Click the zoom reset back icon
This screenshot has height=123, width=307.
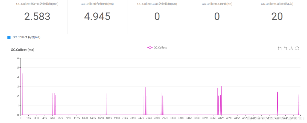coord(285,48)
